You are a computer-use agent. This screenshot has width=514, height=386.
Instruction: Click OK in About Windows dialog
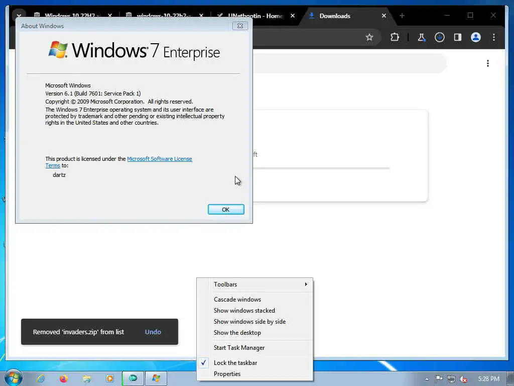226,210
